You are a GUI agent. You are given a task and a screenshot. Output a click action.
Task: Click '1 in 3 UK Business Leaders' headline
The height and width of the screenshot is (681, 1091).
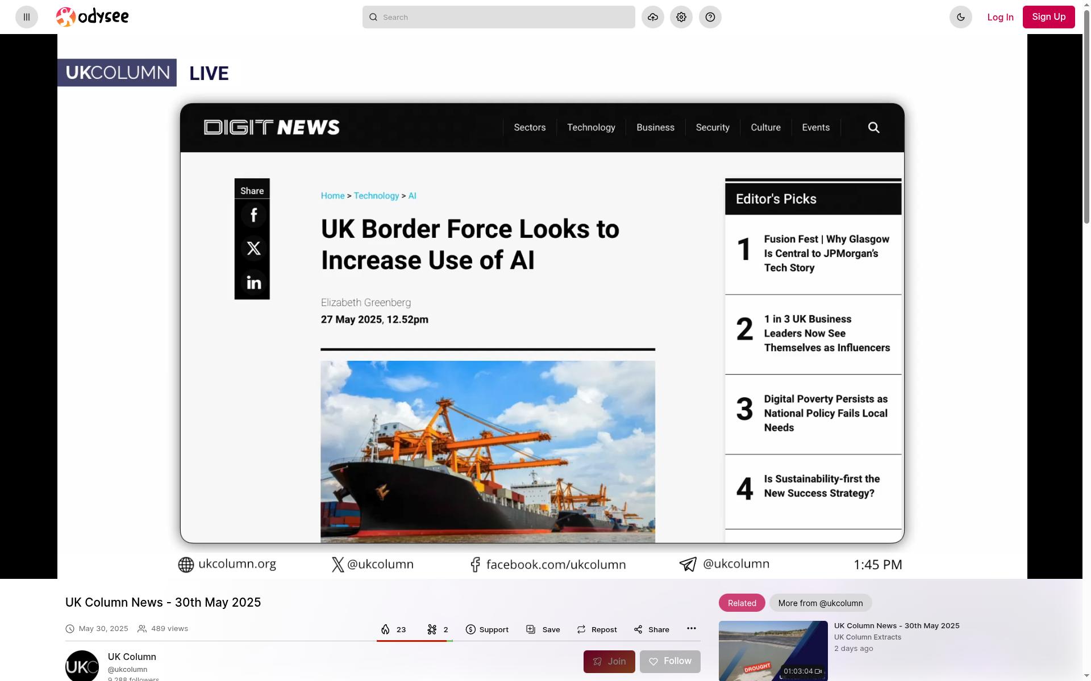(827, 334)
